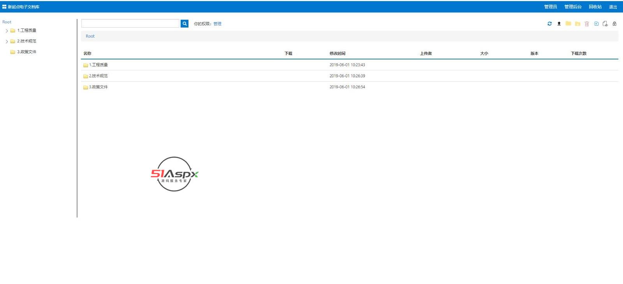Click the blue move-into-folder icon
This screenshot has height=284, width=623.
(x=596, y=24)
